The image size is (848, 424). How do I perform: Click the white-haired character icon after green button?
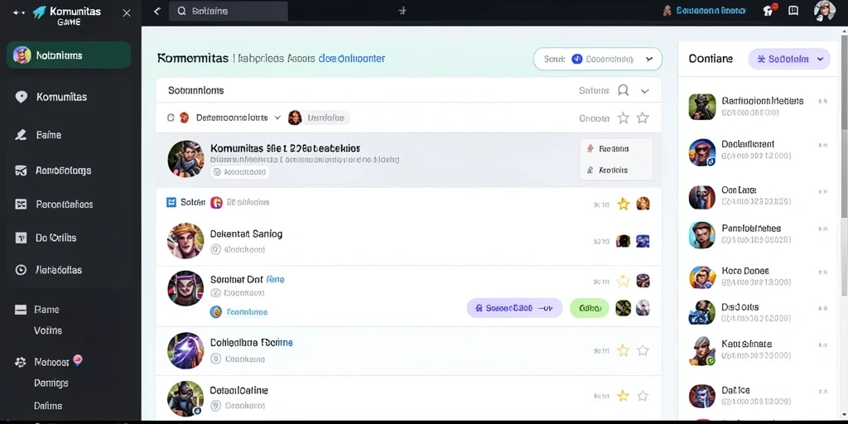coord(642,308)
